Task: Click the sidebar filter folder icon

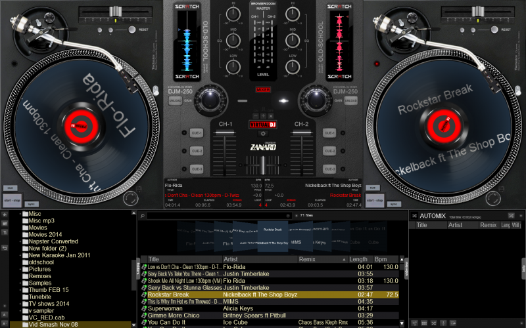Action: click(x=5, y=232)
